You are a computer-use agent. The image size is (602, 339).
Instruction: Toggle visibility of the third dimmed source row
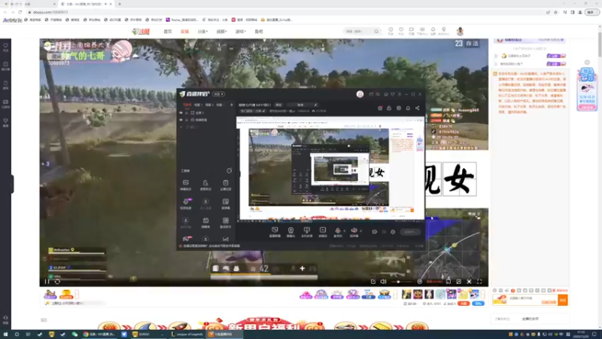pos(181,127)
